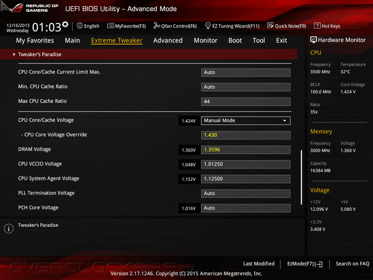Click the Hot Keys question mark icon
Screen dimensions: 373x280
point(317,25)
